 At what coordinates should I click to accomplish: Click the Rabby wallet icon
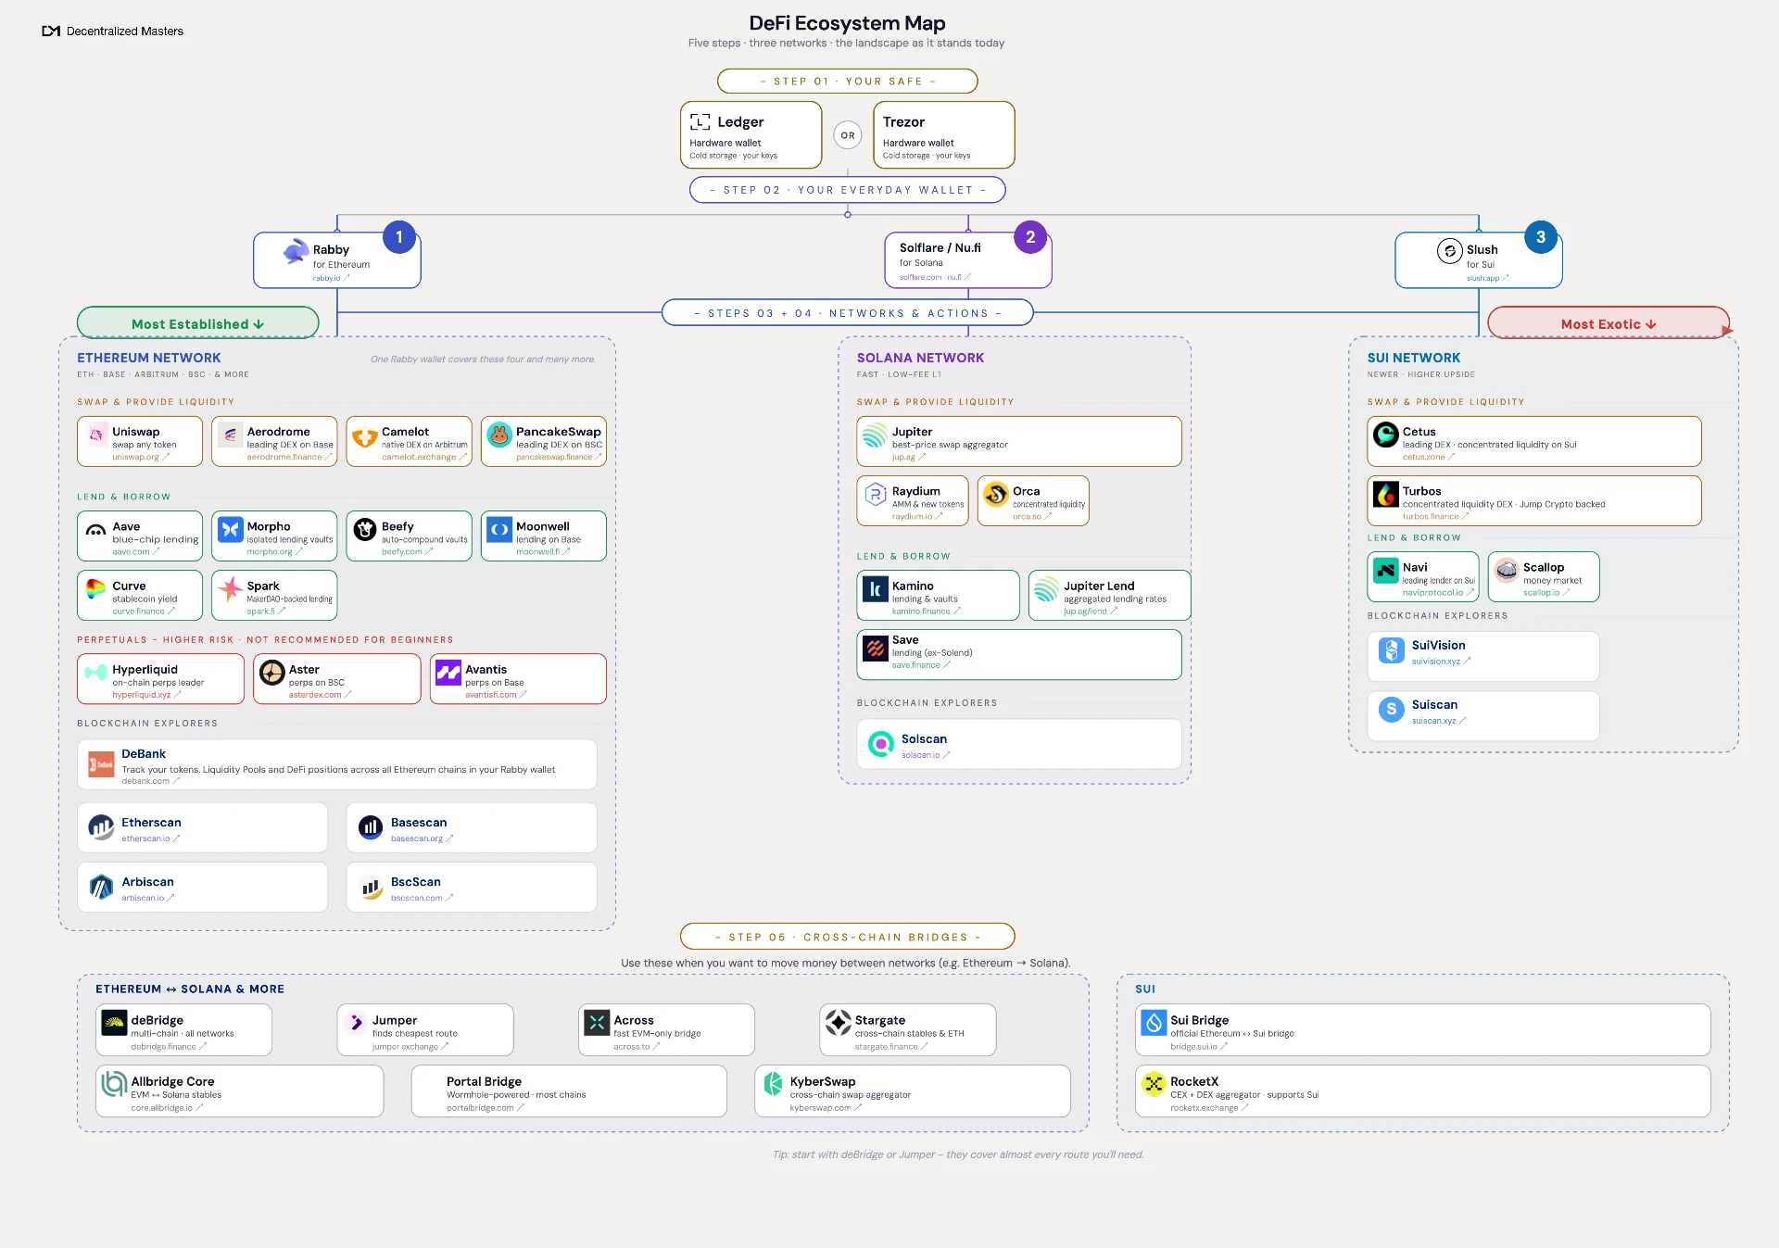tap(296, 251)
